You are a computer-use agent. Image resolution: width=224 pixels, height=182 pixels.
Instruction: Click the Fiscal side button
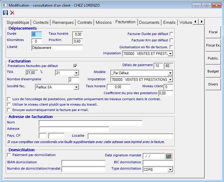click(213, 32)
